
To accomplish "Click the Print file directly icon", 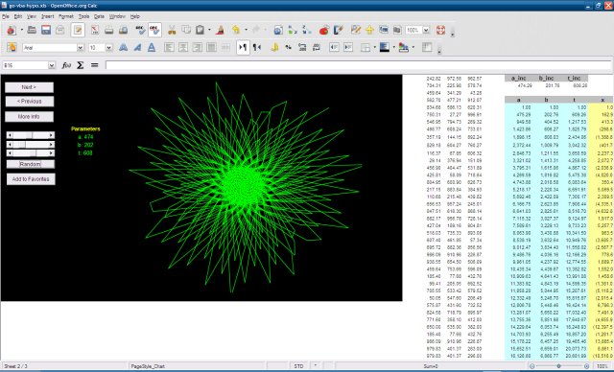I will coord(108,30).
